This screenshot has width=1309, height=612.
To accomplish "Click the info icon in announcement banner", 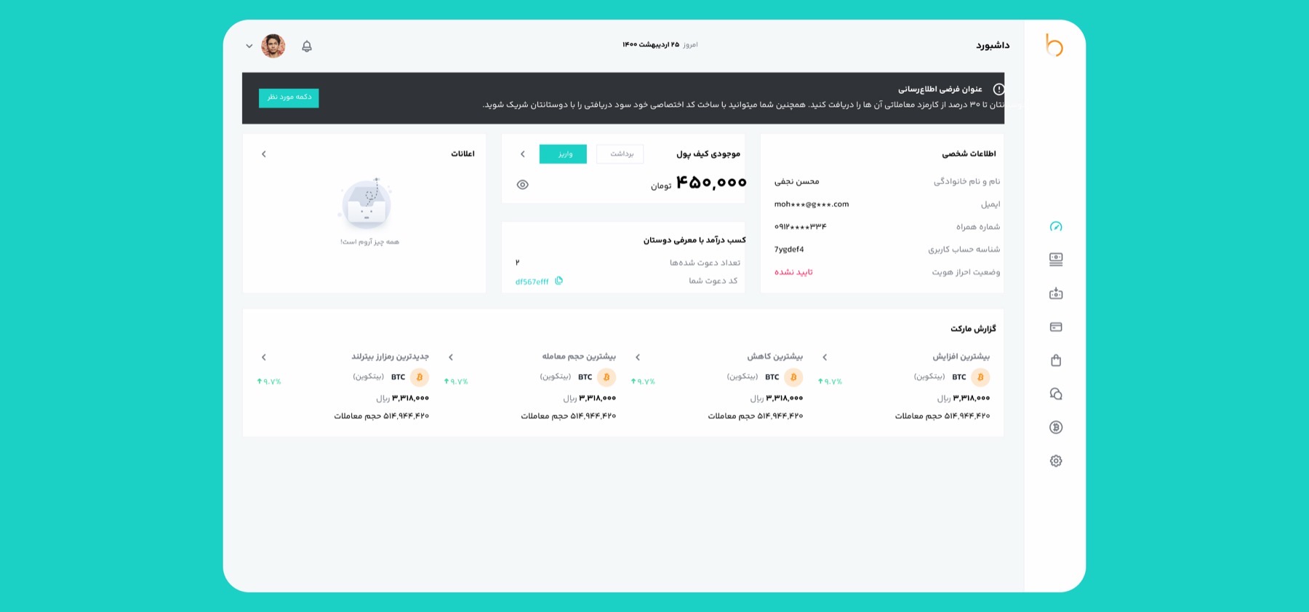I will (998, 89).
